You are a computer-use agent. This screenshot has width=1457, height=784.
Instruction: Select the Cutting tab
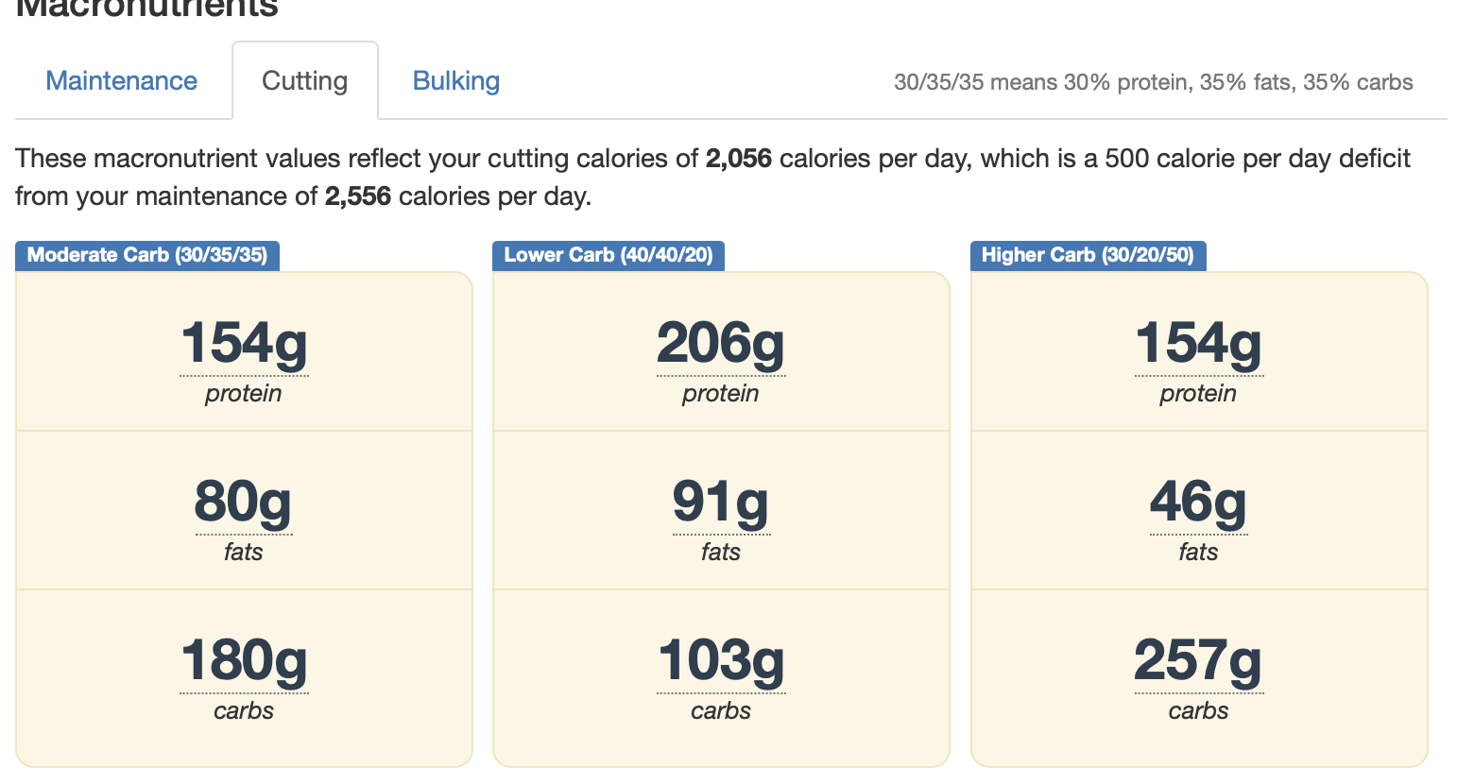(304, 81)
